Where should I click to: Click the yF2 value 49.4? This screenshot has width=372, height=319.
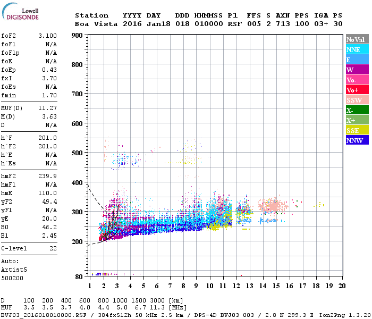[49, 202]
